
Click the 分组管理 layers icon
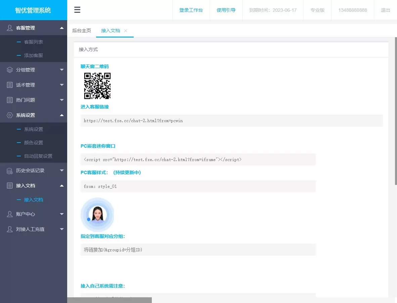coord(10,70)
